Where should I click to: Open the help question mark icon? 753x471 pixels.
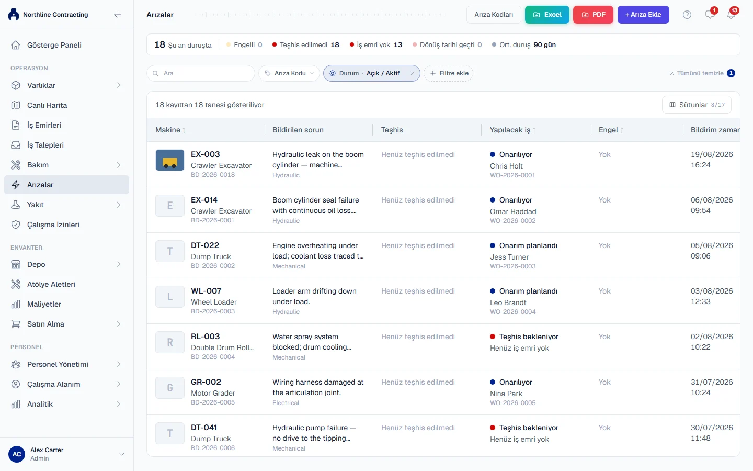point(687,15)
